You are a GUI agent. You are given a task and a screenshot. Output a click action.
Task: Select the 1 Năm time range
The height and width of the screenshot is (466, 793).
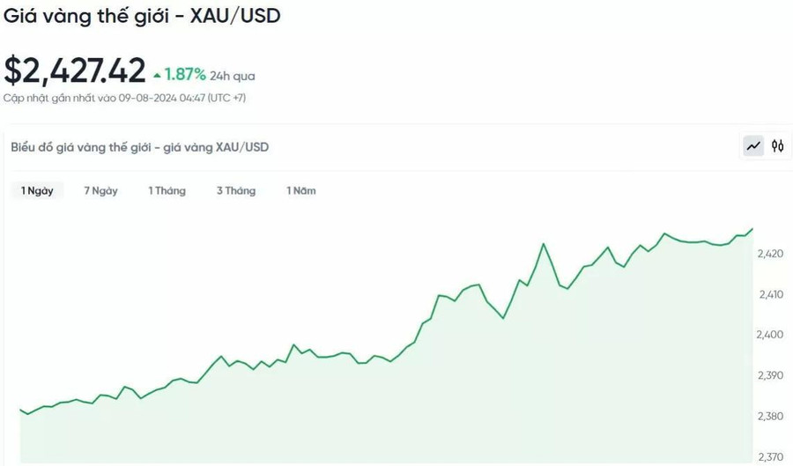[x=301, y=191]
